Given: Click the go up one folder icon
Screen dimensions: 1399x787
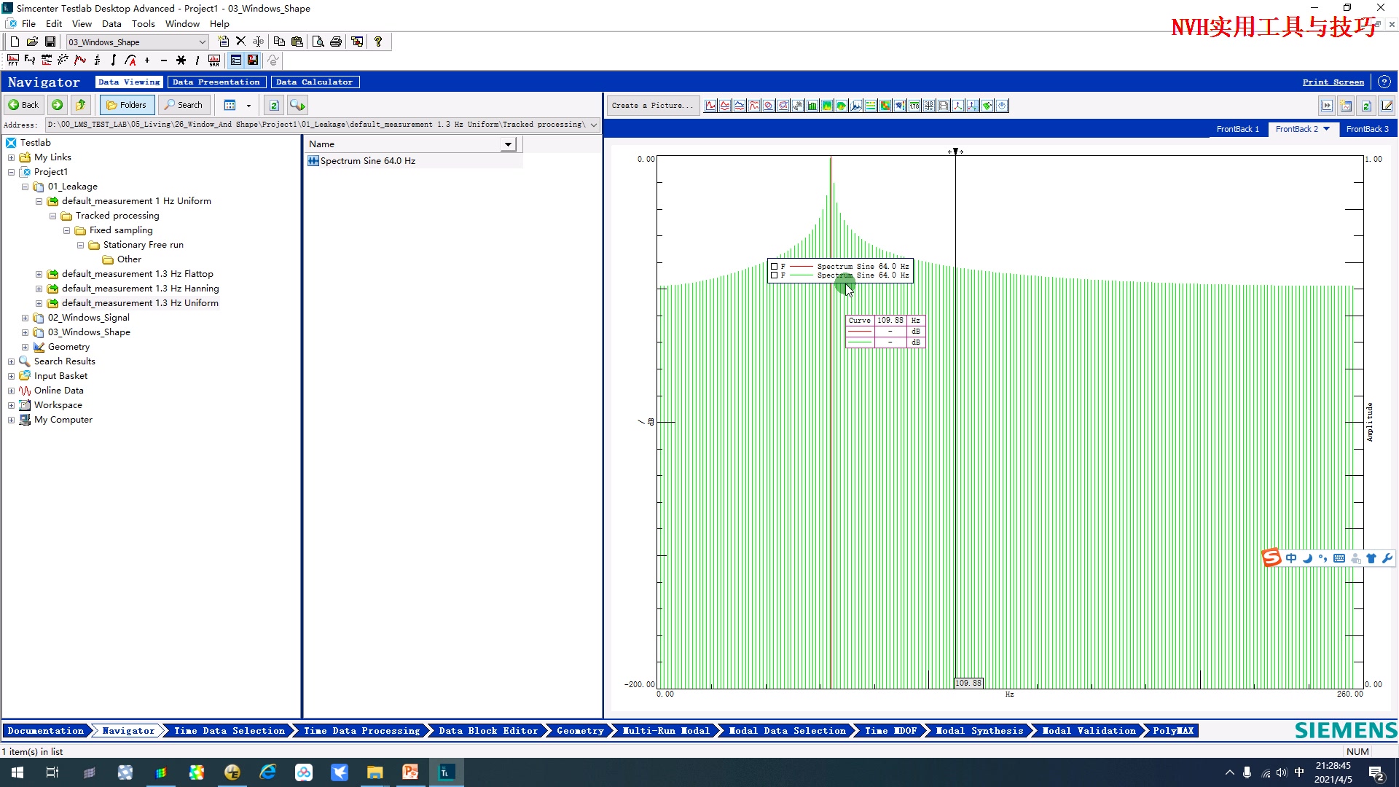Looking at the screenshot, I should [81, 105].
